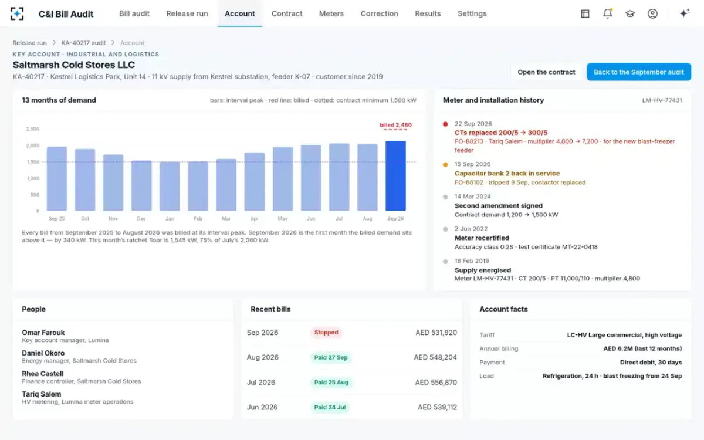Viewport: 704px width, 440px height.
Task: Open the Second amendment signed event
Action: click(499, 206)
